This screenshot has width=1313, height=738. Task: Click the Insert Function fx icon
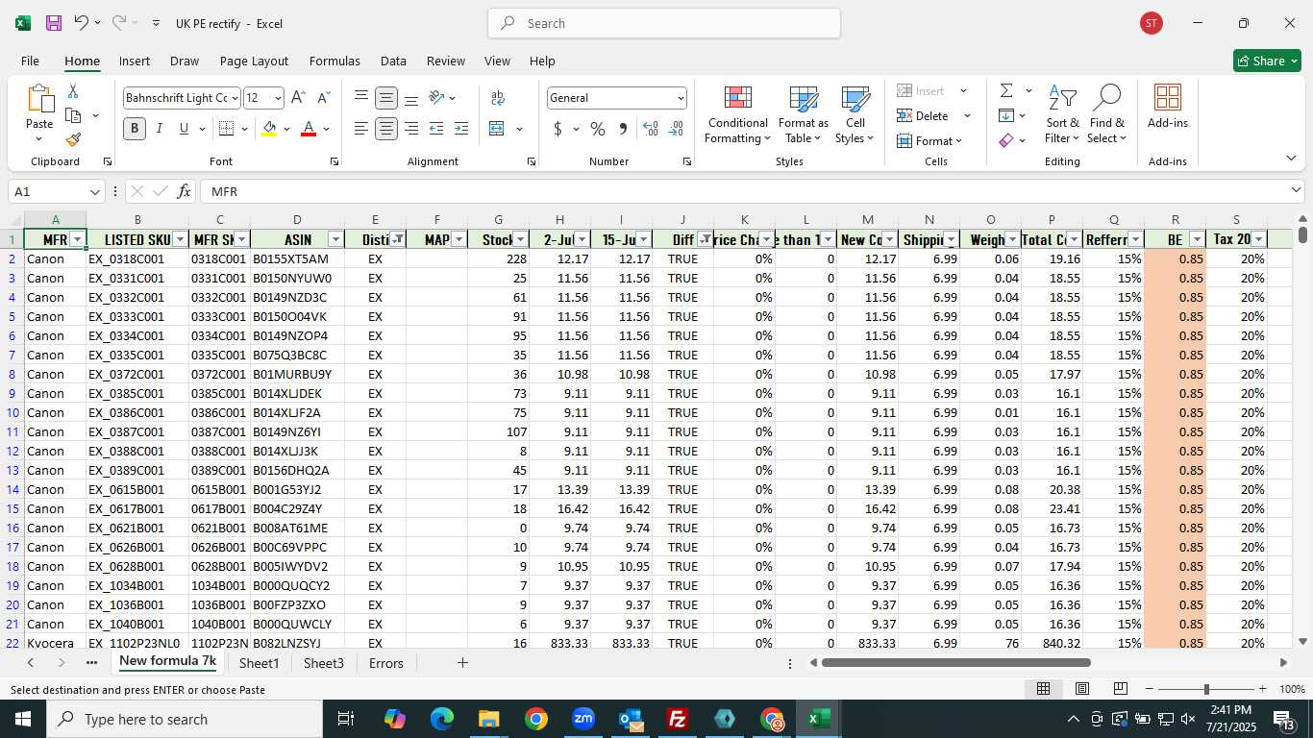[184, 191]
